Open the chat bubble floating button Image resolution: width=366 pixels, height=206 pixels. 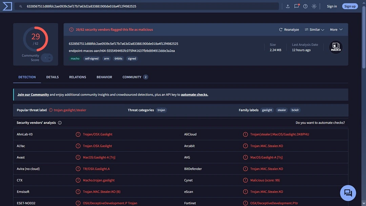point(348,193)
